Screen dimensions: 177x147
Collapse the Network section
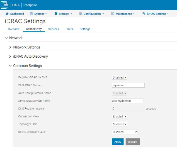click(6, 38)
